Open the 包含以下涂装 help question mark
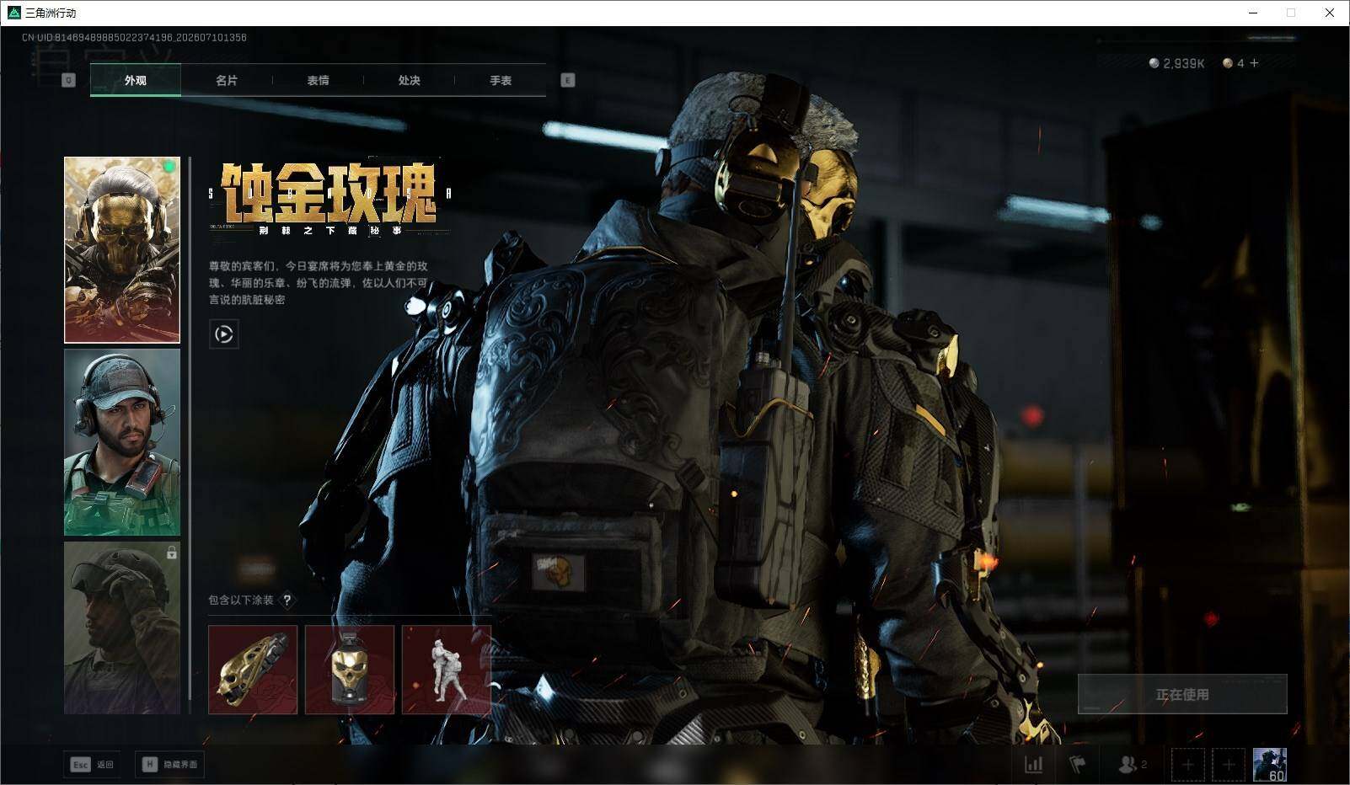 pos(287,600)
